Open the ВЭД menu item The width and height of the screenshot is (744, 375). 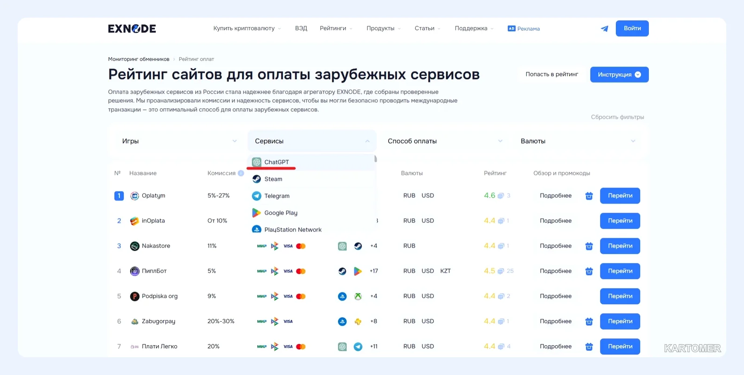(x=301, y=28)
